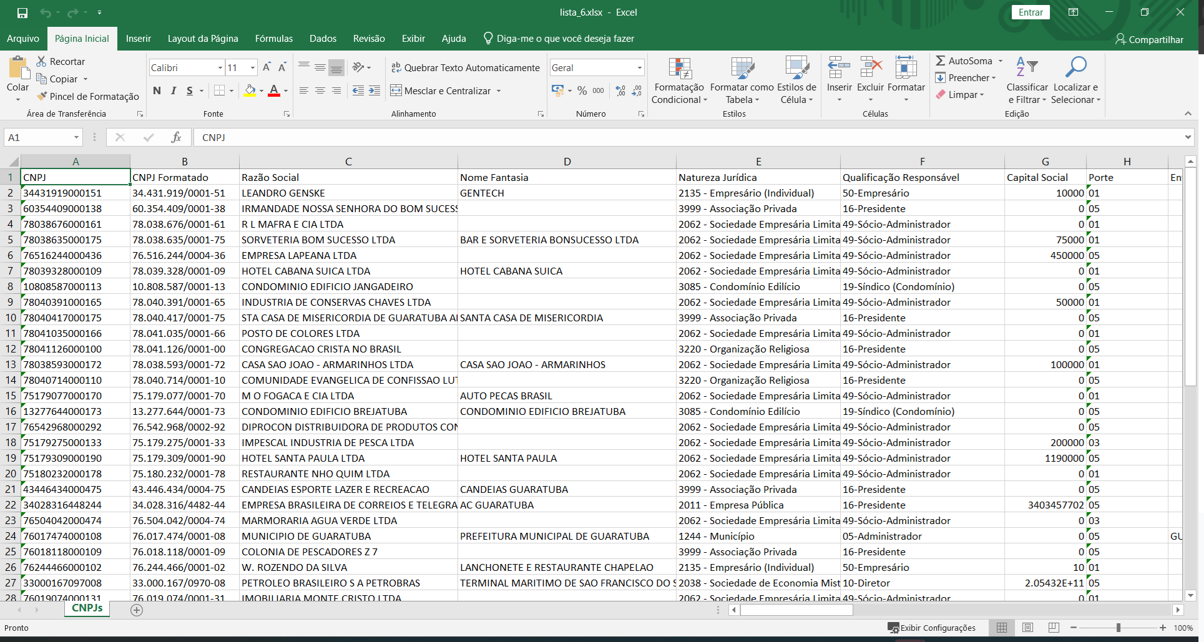Image resolution: width=1204 pixels, height=642 pixels.
Task: Open the font name Calibri dropdown
Action: (220, 67)
